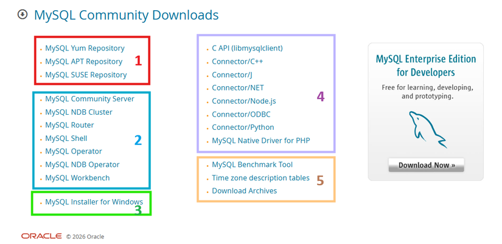Open the MySQL Workbench downloads
This screenshot has width=502, height=244.
point(77,178)
